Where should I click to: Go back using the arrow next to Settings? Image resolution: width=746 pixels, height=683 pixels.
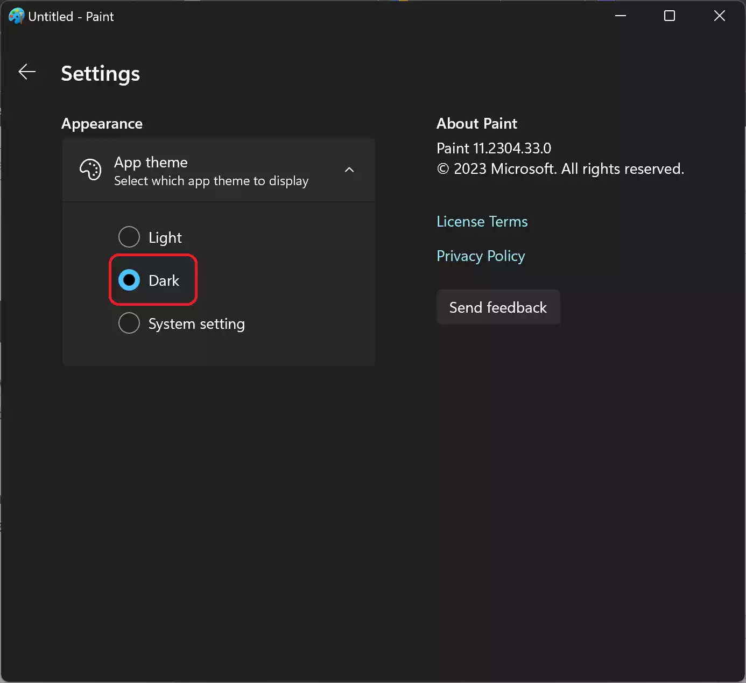27,72
